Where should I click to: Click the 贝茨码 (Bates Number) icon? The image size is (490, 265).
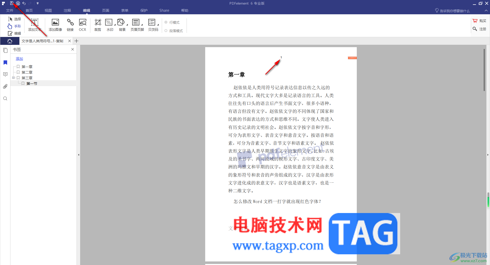pos(152,22)
